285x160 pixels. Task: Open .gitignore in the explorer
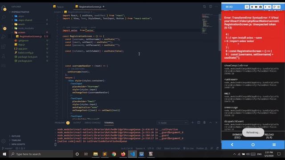23,40
